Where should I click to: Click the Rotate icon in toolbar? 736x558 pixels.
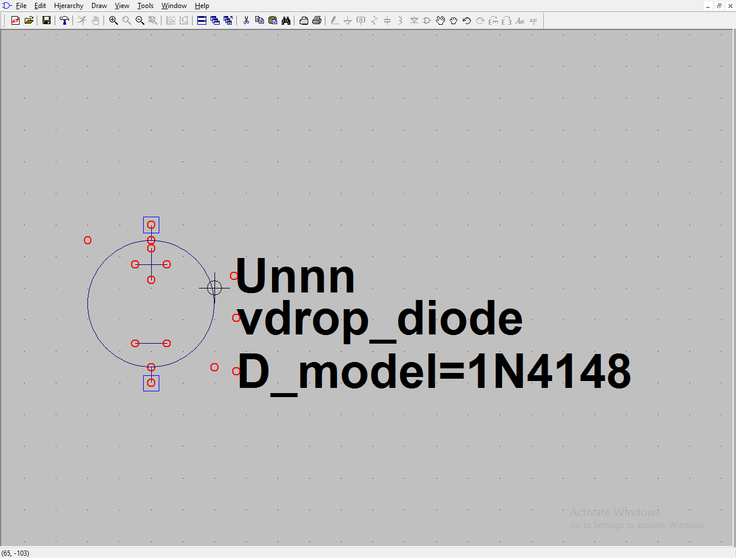point(493,21)
